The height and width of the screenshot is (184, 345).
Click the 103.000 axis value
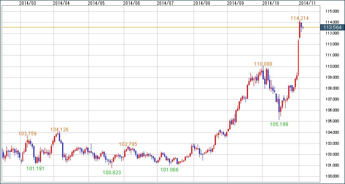coord(332,143)
